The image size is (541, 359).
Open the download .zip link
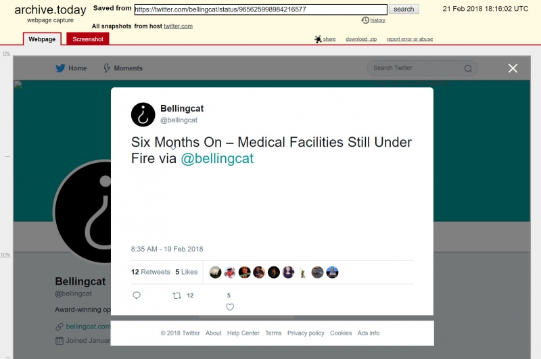point(361,39)
